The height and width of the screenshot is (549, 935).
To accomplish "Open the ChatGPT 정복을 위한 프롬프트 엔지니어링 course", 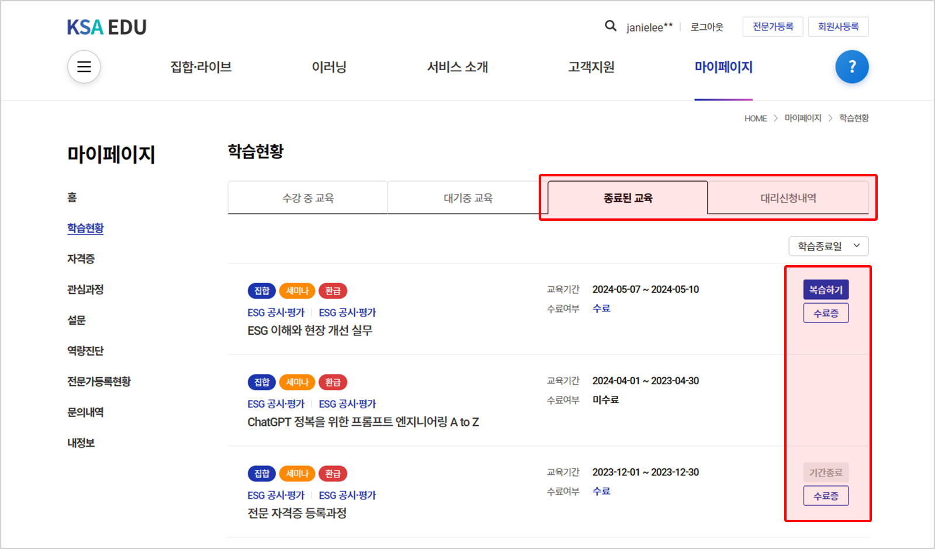I will [363, 422].
